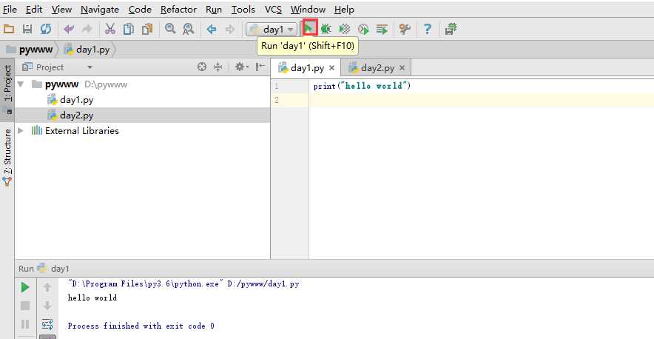
Task: Open the Code menu
Action: pyautogui.click(x=140, y=9)
